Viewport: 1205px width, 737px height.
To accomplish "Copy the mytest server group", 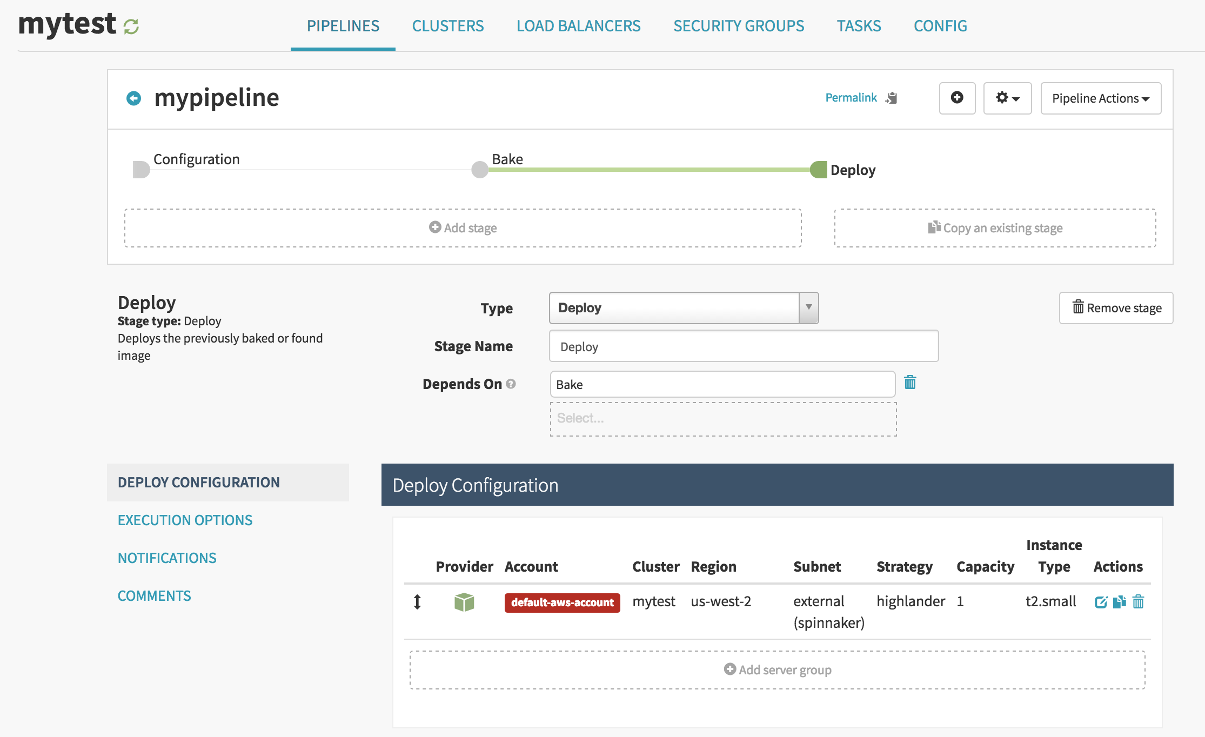I will [x=1119, y=602].
